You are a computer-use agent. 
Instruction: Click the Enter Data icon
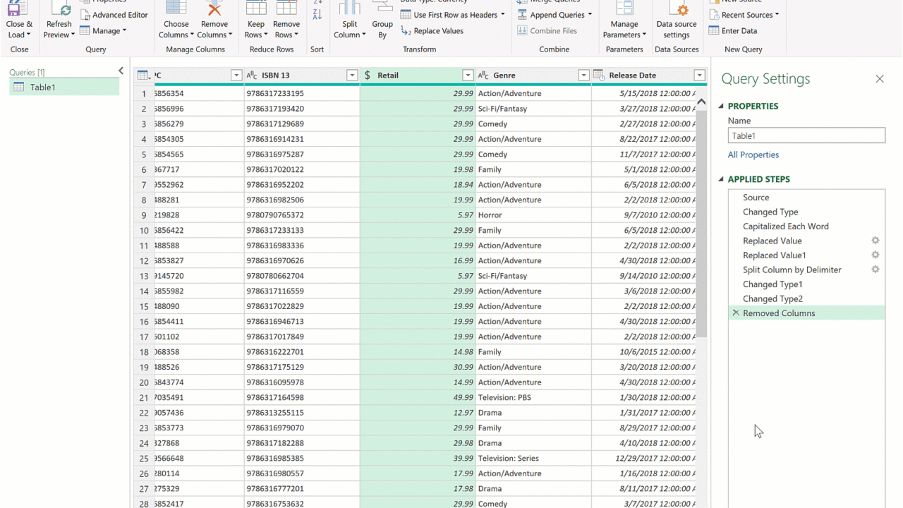[x=715, y=31]
